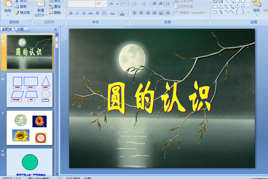Click Delete (删除) slide button

pos(55,13)
